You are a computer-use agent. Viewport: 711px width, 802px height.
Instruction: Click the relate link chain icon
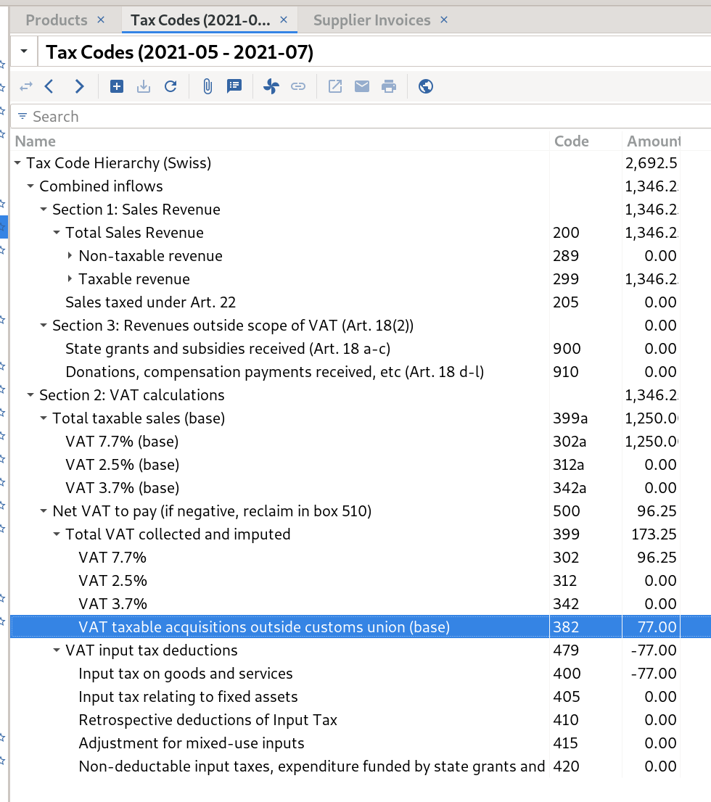tap(298, 86)
